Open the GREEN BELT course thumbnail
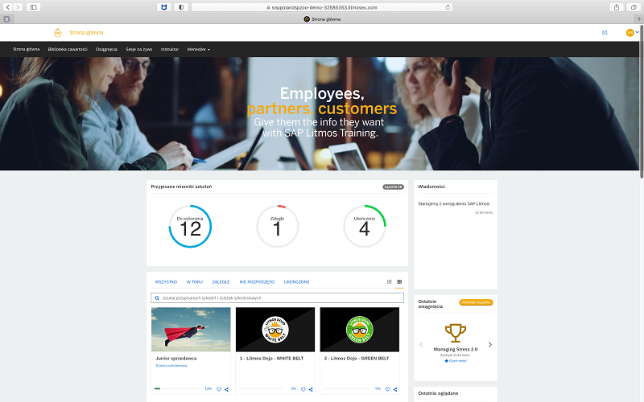This screenshot has height=402, width=644. point(359,330)
